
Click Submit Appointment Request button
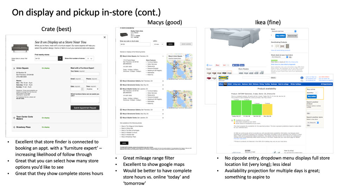85,108
